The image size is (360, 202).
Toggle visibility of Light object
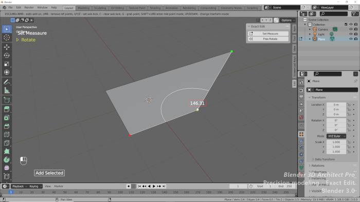(x=351, y=34)
